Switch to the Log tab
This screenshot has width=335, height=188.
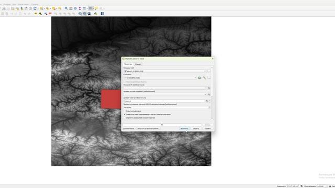tap(138, 64)
